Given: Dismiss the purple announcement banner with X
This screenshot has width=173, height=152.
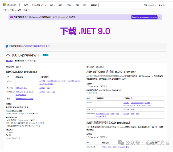Looking at the screenshot, I should (160, 17).
